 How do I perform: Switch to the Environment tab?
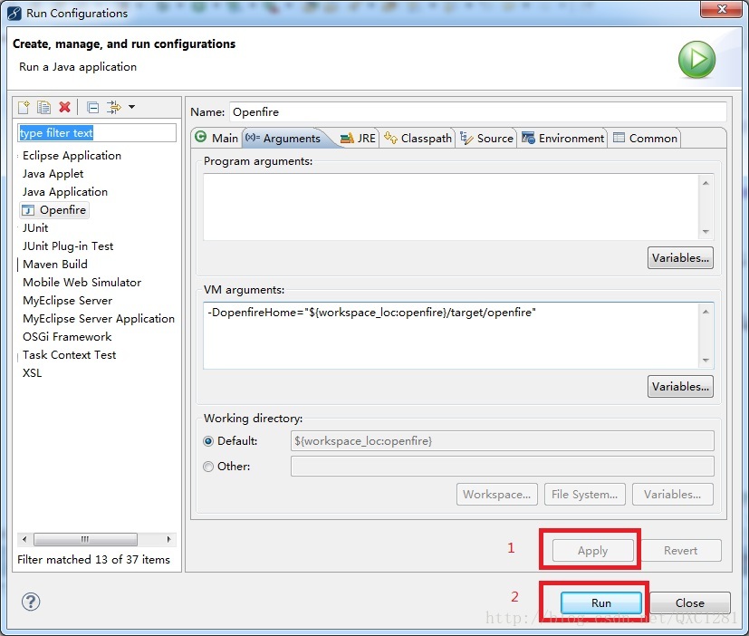point(562,138)
